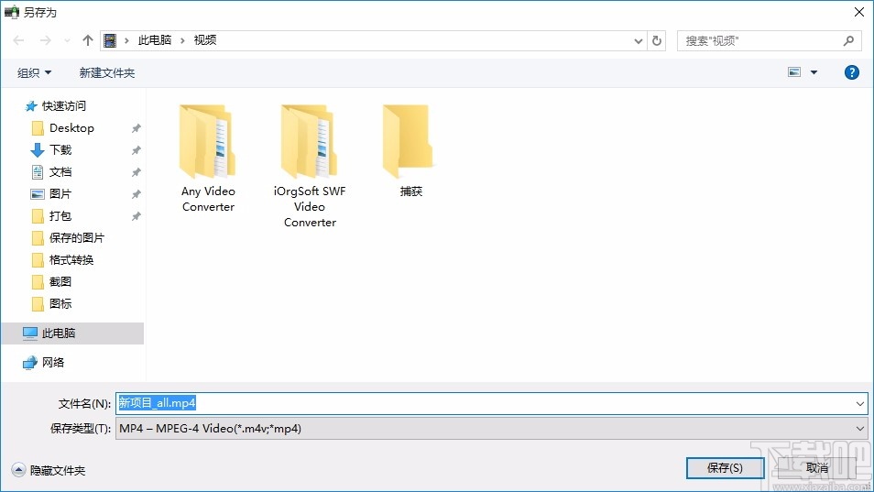Click the 保存(S) button
Viewport: 874px width, 492px height.
pyautogui.click(x=725, y=468)
